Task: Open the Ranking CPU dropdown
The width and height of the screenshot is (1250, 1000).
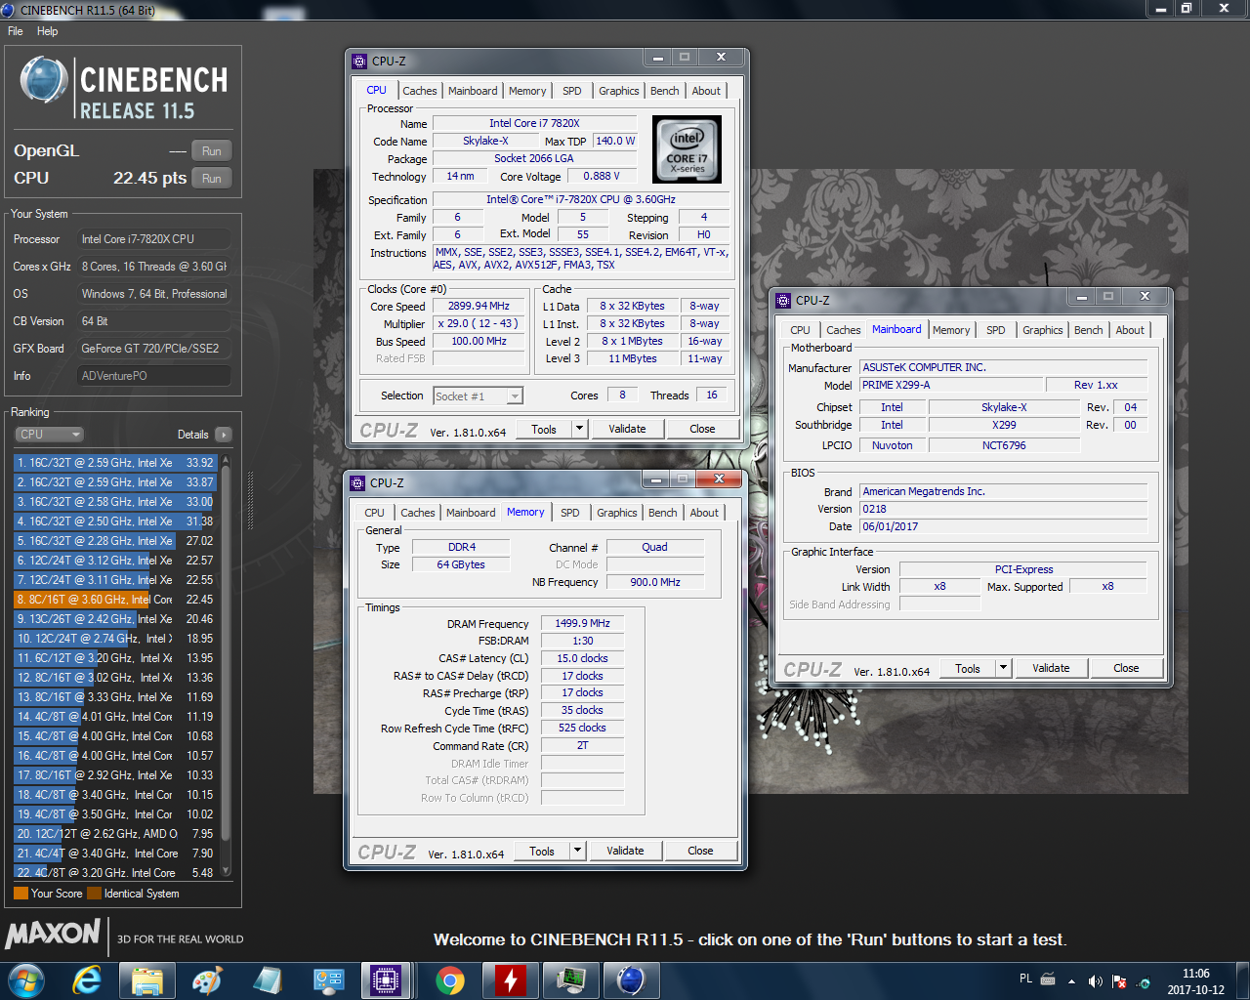Action: click(49, 435)
